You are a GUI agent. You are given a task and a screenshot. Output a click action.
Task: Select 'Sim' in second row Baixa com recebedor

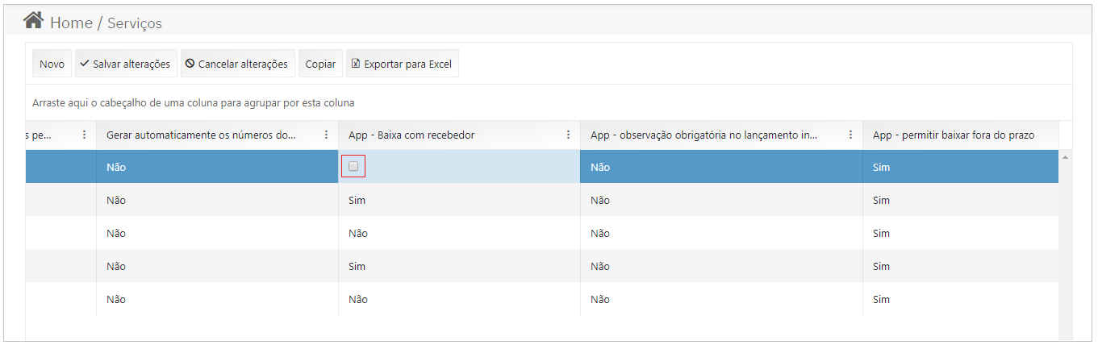pyautogui.click(x=357, y=200)
